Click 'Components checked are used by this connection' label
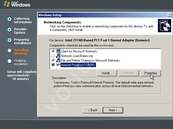 [x=82, y=45]
